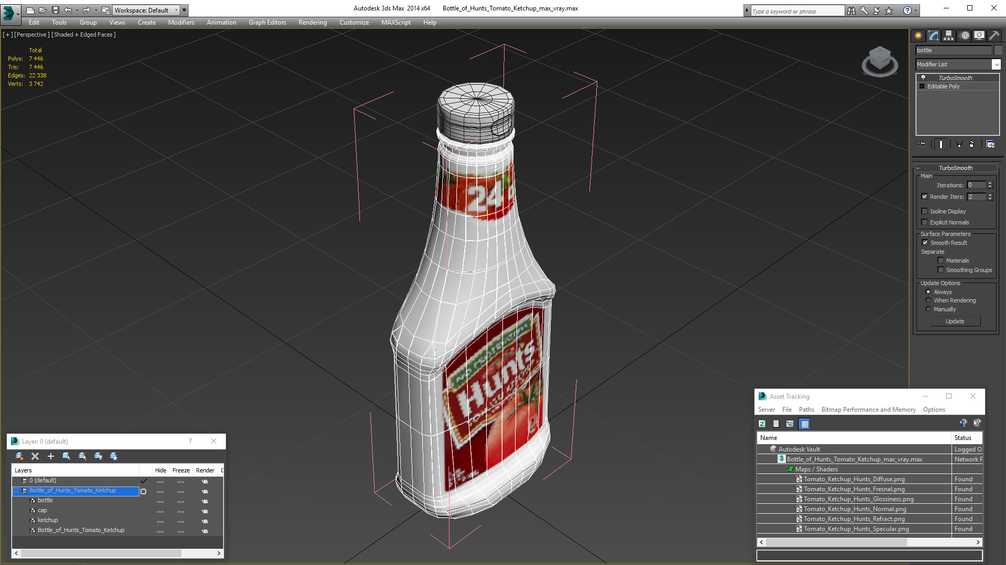Click the Hide column header in Layer window
This screenshot has width=1006, height=565.
click(x=161, y=470)
